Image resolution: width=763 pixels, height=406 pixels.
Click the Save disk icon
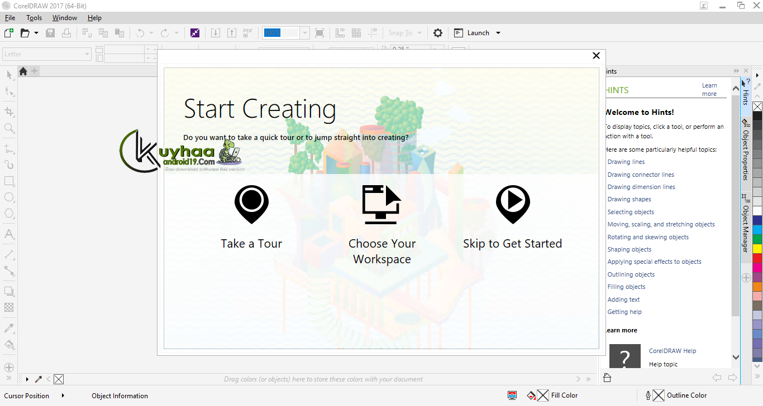(50, 33)
